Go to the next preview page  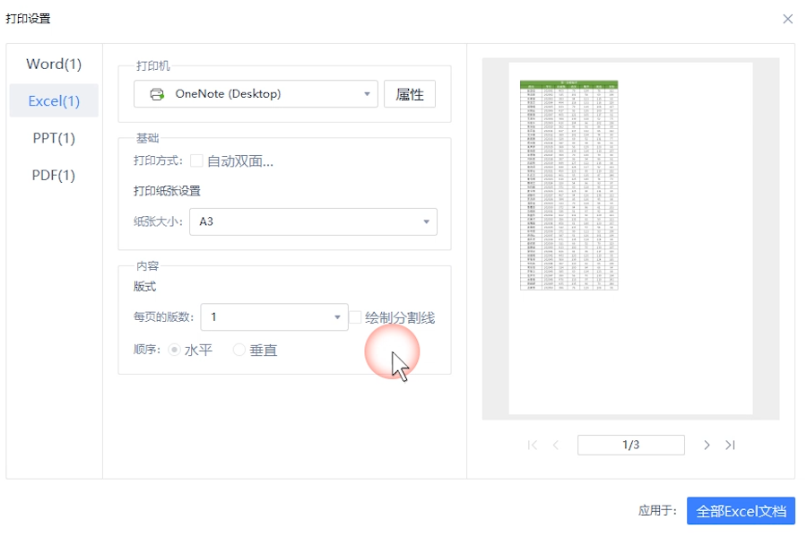pos(707,444)
